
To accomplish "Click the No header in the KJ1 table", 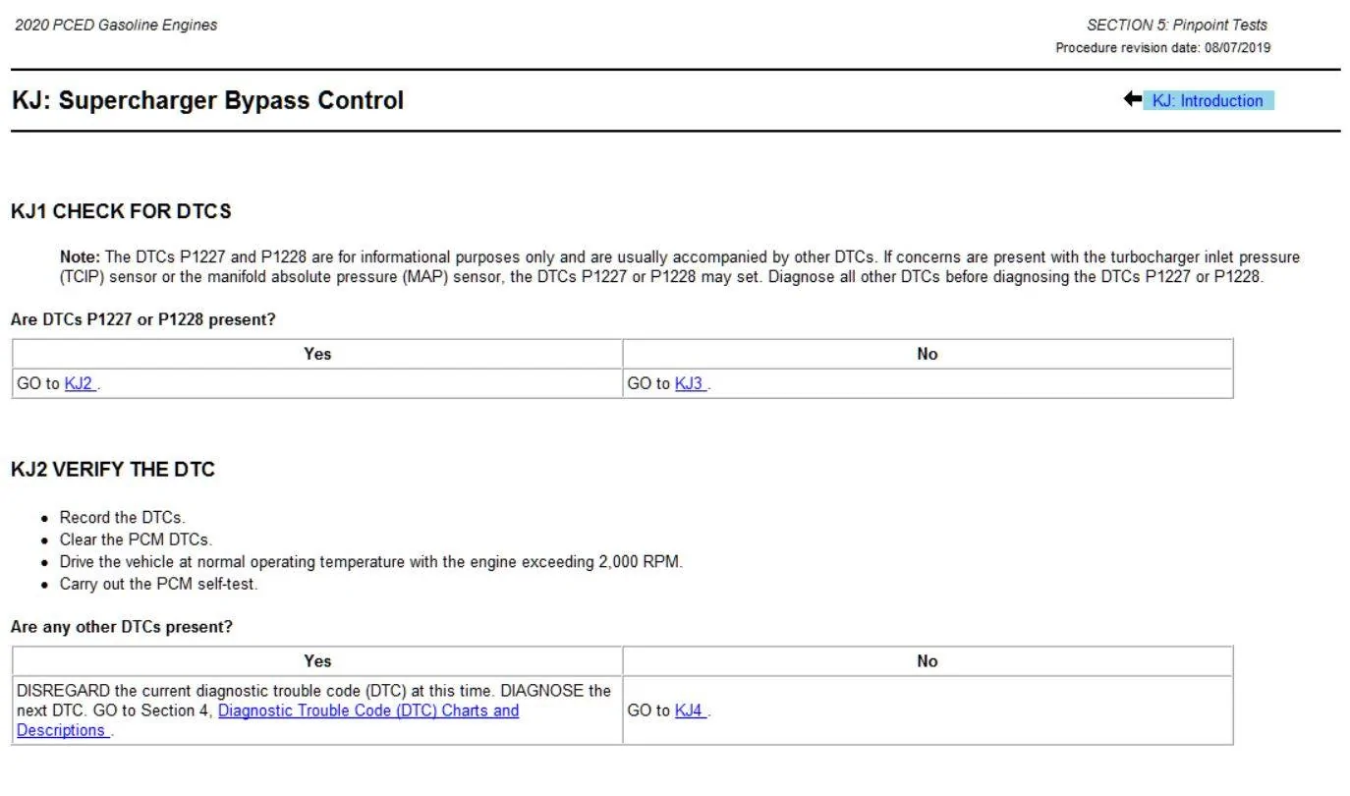I will click(928, 354).
